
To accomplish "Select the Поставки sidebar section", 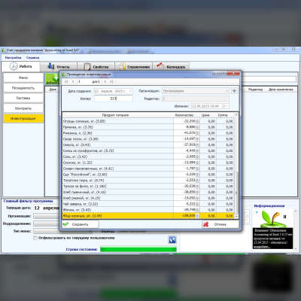I will point(23,98).
